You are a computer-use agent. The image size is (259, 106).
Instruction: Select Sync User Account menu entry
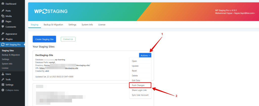pos(140,95)
